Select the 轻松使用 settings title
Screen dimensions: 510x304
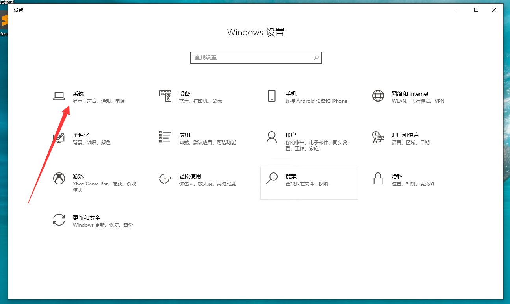click(190, 176)
